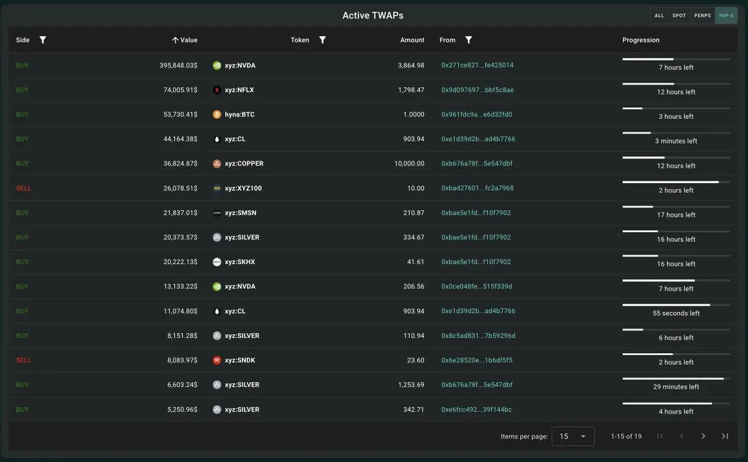The image size is (748, 462).
Task: Click the Token column header label
Action: pos(300,40)
